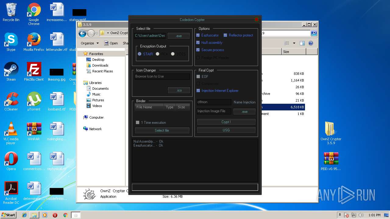Open OwnZ Crypter 3.5.9 desktop folder
The height and width of the screenshot is (219, 390).
pos(331,133)
